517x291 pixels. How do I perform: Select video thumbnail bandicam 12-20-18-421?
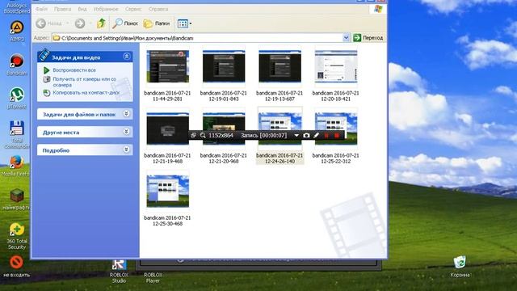[336, 66]
